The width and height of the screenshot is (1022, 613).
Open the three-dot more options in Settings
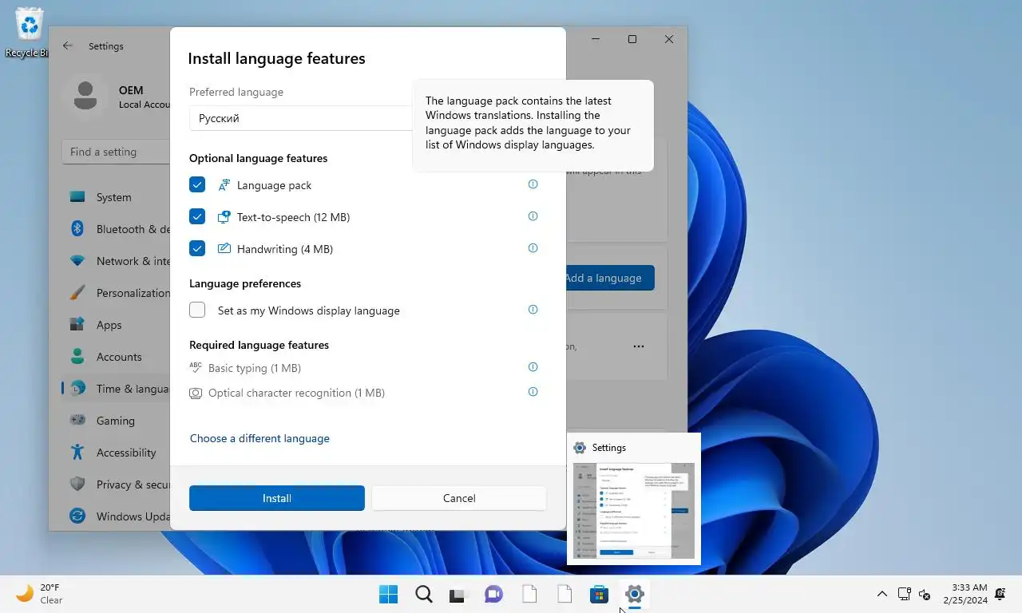(639, 346)
